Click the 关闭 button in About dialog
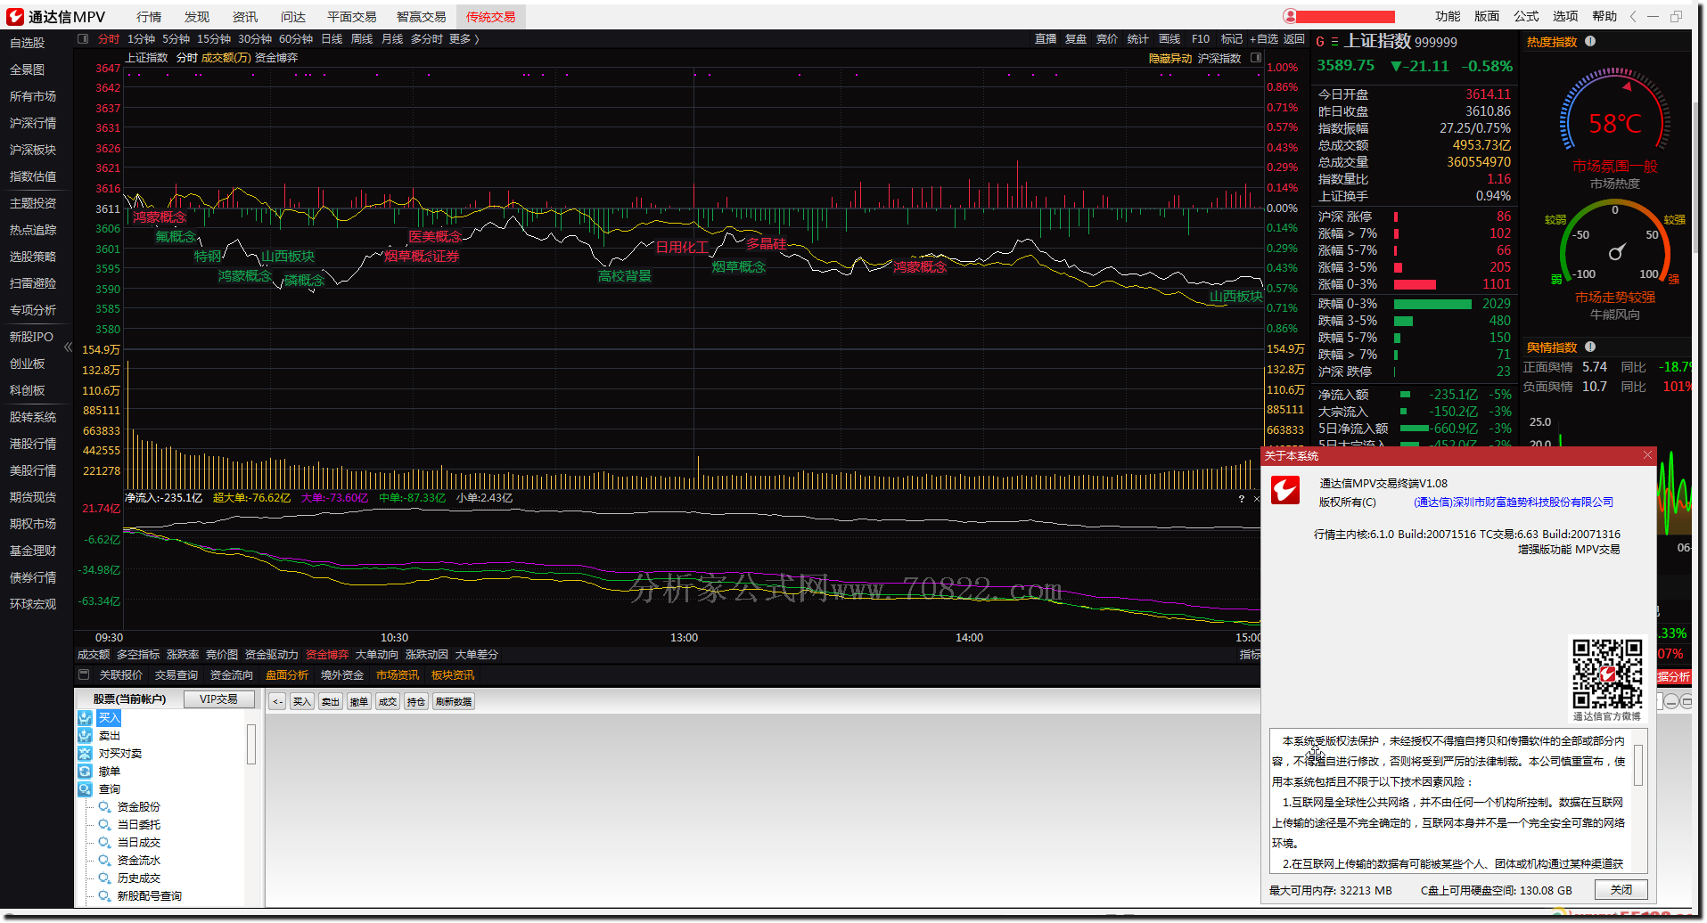Screen dimensions: 1707x923 pyautogui.click(x=1621, y=890)
